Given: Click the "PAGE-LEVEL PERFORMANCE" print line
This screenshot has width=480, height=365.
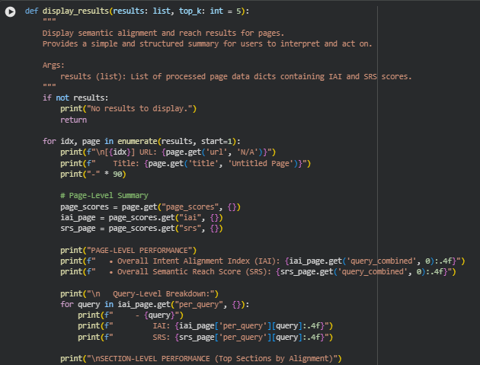Looking at the screenshot, I should tap(128, 250).
